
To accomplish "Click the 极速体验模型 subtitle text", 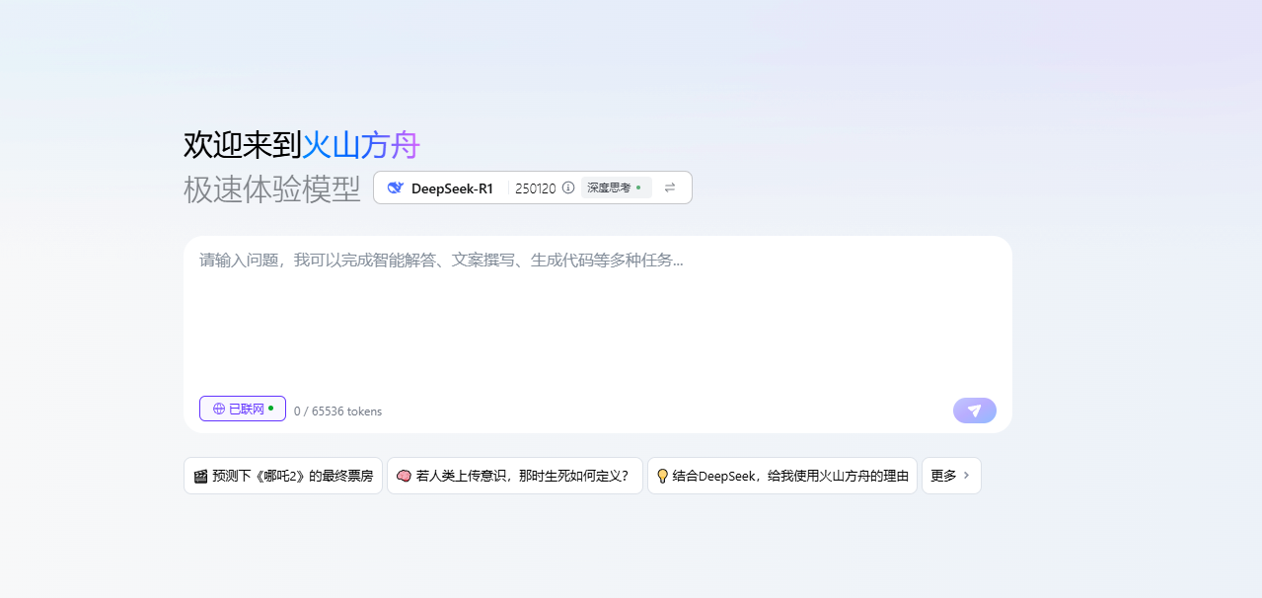I will pyautogui.click(x=272, y=188).
